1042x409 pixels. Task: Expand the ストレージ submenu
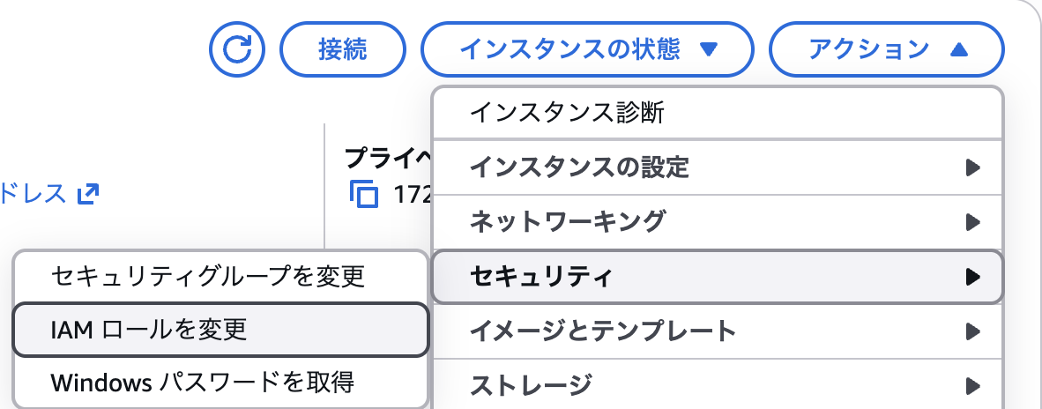coord(530,384)
